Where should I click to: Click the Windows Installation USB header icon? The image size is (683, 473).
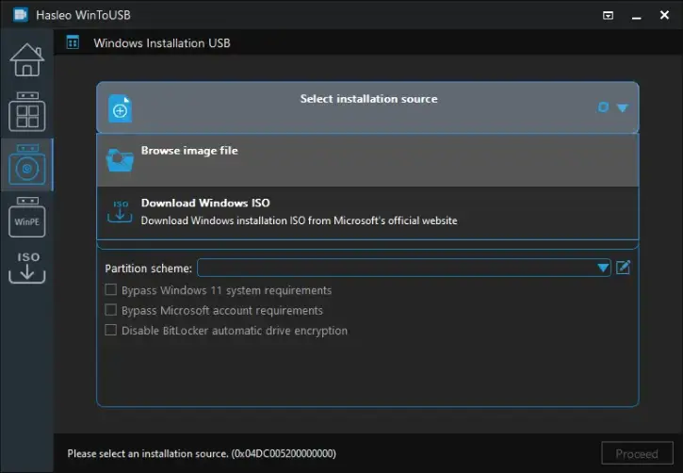click(x=73, y=42)
